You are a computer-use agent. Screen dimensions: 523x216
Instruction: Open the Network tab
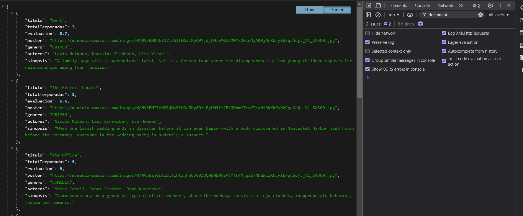[x=445, y=5]
